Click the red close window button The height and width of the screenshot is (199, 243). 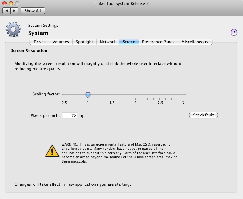click(5, 3)
